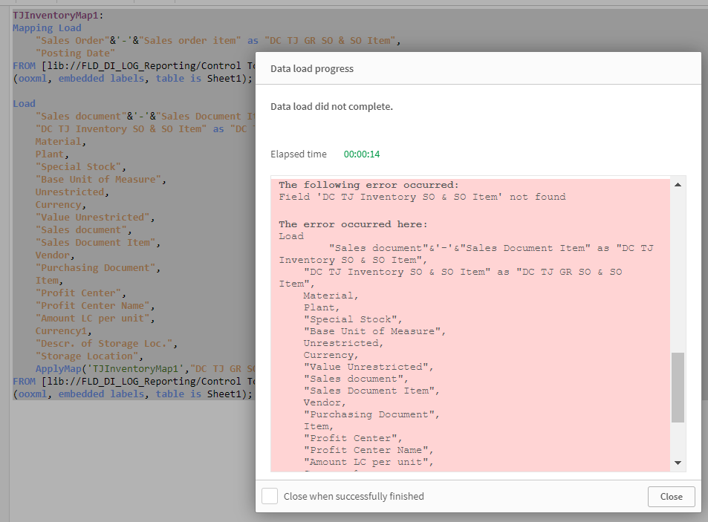Click the "Special Stock" line in script editor
The image size is (708, 522).
(81, 167)
